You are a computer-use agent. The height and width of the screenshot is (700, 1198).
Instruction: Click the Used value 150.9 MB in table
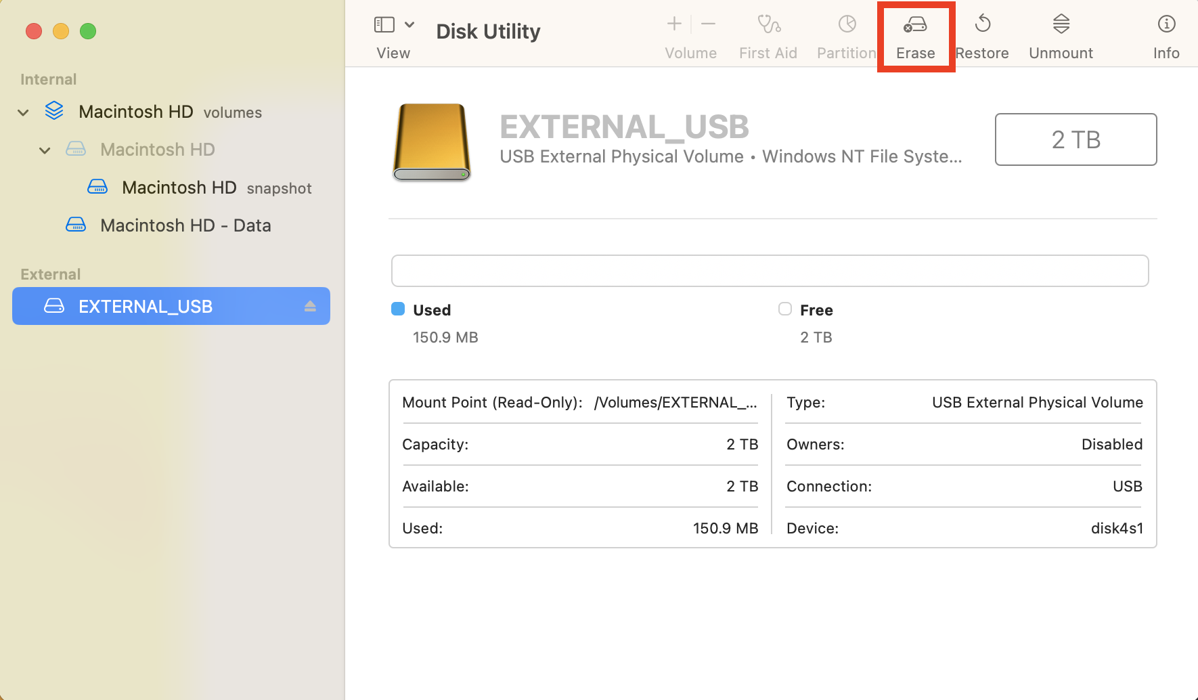[x=726, y=528]
